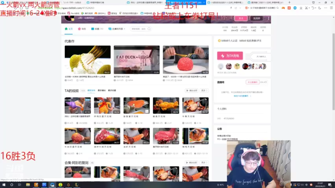Open the 投稿 submissions tab

(97, 29)
